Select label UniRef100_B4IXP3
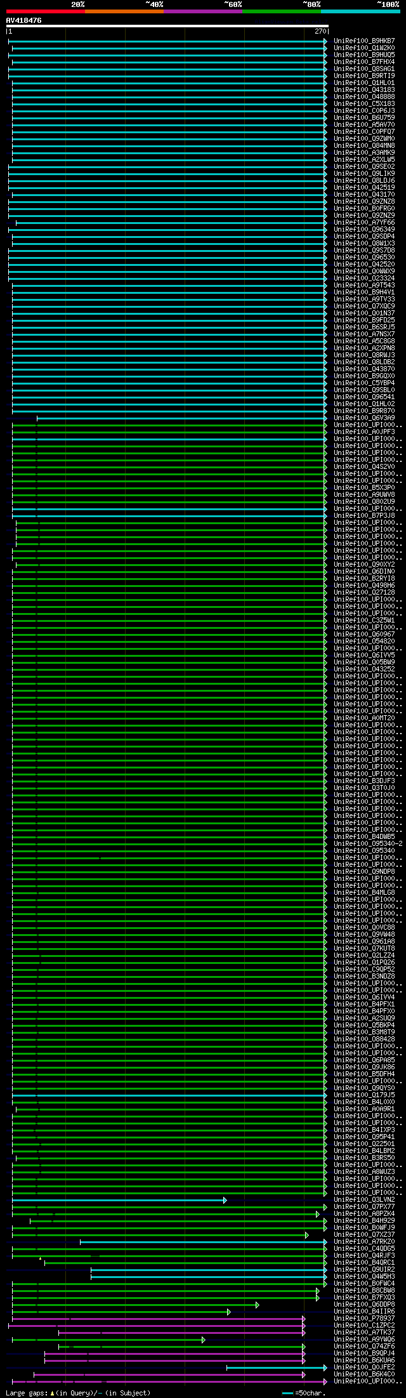Screen dimensions: 406x1398 coord(364,1130)
